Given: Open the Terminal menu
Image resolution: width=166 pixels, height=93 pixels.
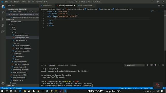Looking at the screenshot, I should 39,2.
